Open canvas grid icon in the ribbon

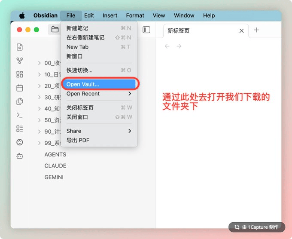coord(19,74)
